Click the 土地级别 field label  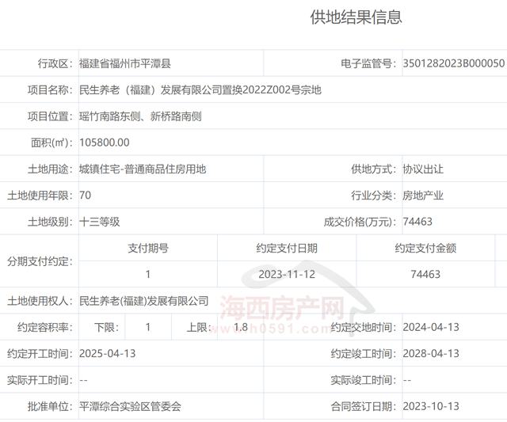pos(50,222)
